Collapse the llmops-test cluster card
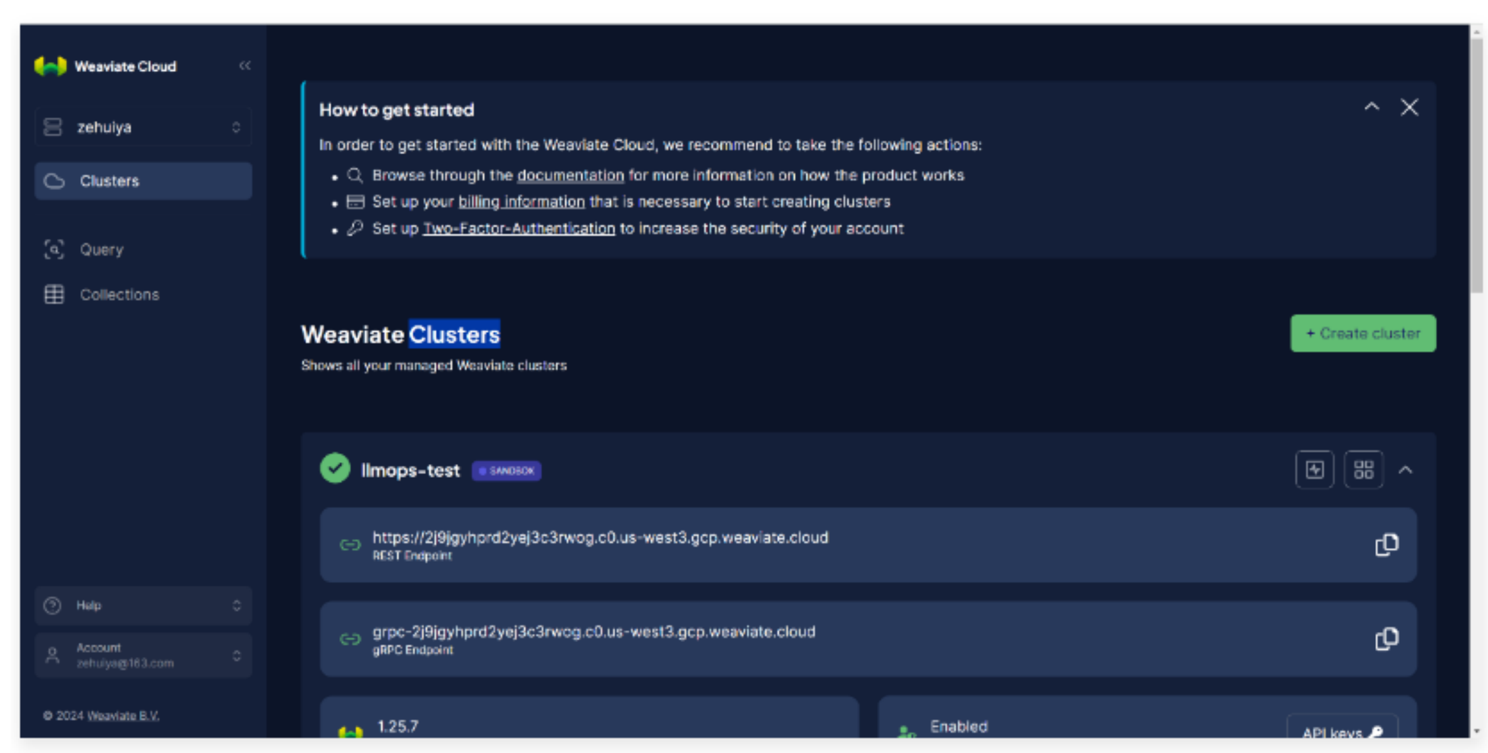 (x=1407, y=469)
